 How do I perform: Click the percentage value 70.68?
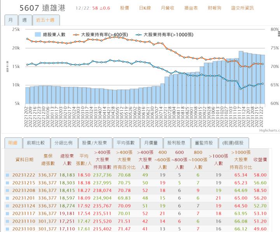[124, 175]
